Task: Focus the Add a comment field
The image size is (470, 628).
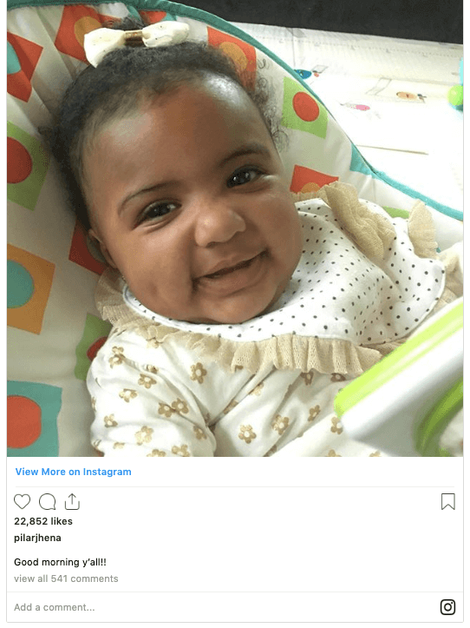Action: pyautogui.click(x=224, y=607)
